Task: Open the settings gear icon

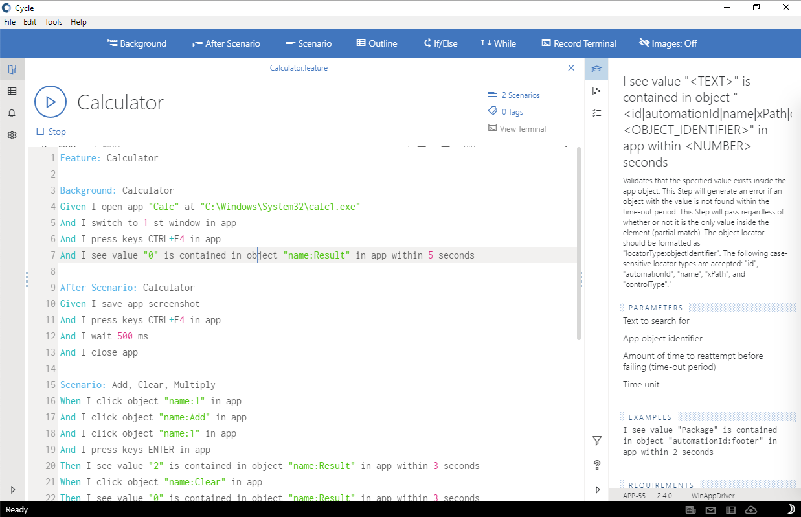Action: point(12,135)
